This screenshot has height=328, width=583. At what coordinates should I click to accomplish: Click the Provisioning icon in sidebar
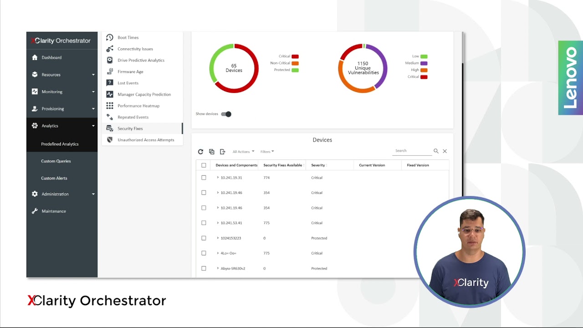35,108
